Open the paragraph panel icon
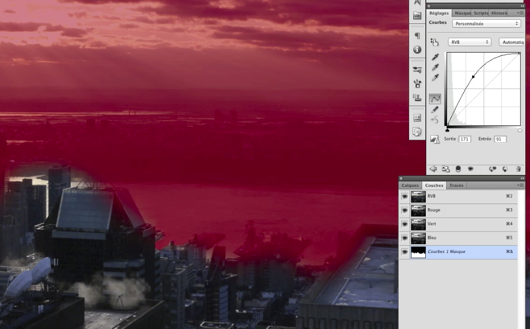The height and width of the screenshot is (329, 530). tap(417, 35)
